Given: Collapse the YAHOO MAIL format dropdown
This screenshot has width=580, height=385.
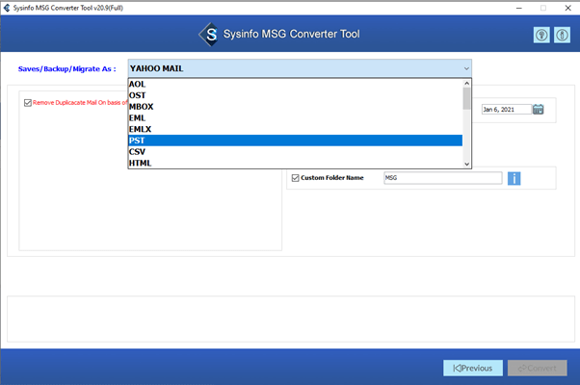Looking at the screenshot, I should pos(466,68).
